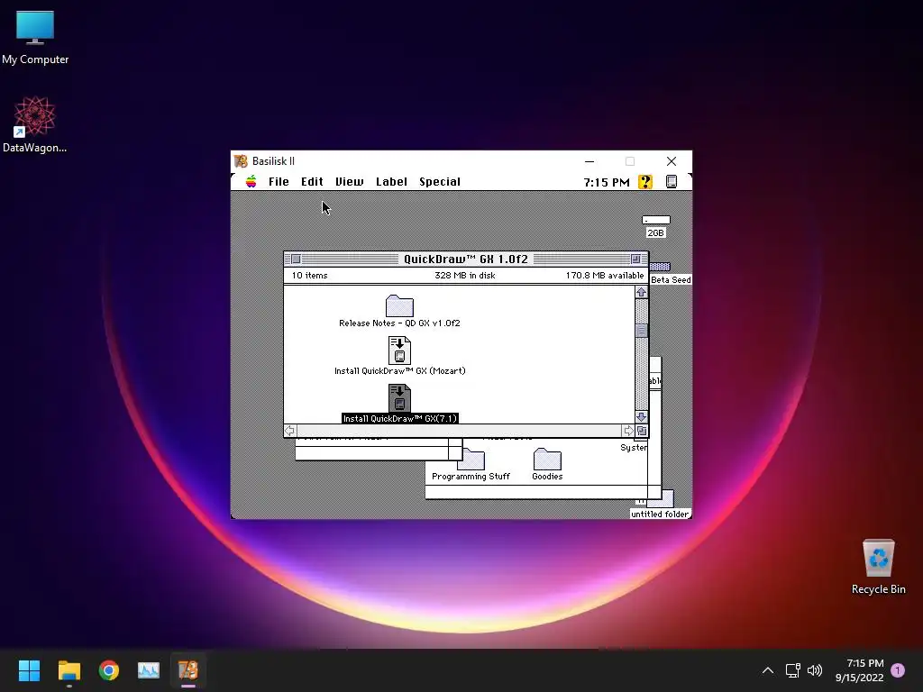Open the taskbar clock and date
923x692 pixels.
tap(859, 670)
